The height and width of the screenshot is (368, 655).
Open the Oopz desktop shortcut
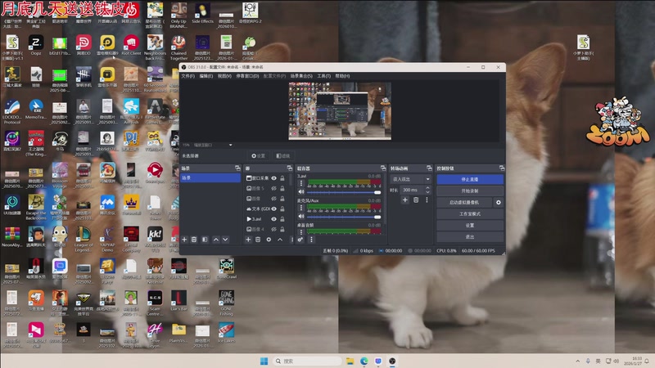click(36, 46)
